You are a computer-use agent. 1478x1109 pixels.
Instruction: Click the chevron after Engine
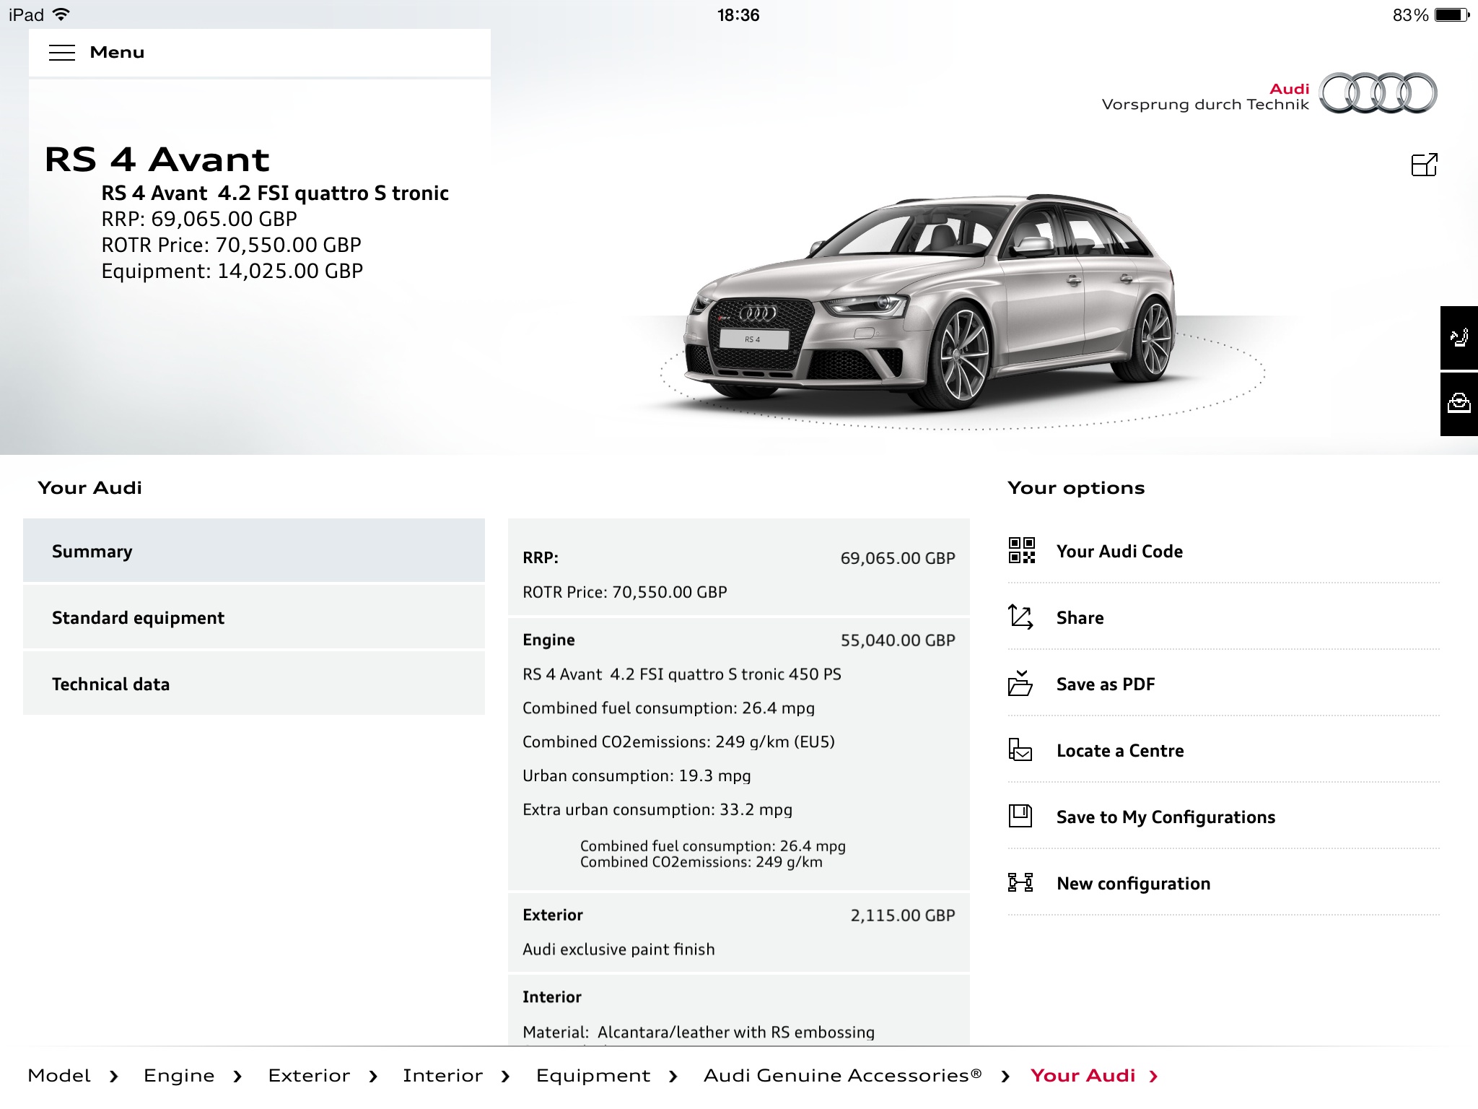click(237, 1077)
